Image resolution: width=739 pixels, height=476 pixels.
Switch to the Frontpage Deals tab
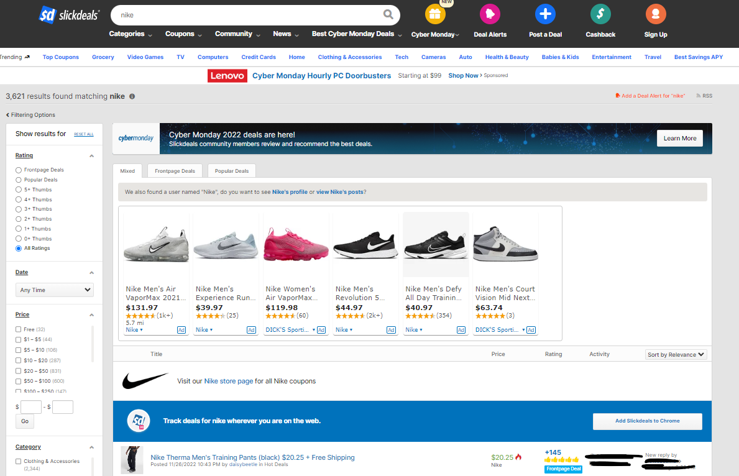pos(175,171)
